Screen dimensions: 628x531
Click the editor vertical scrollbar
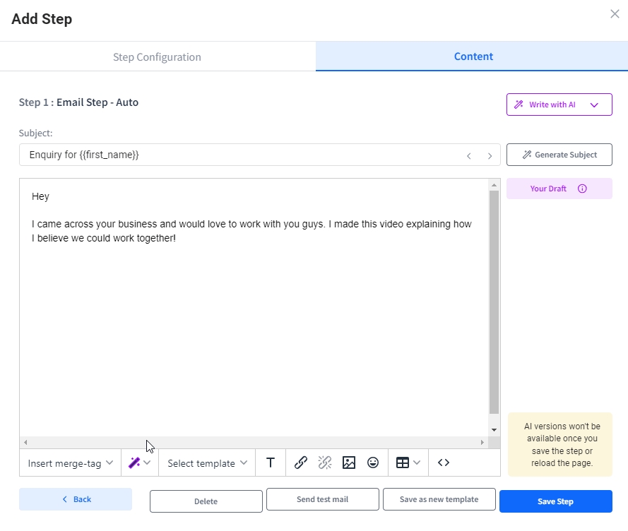pyautogui.click(x=494, y=304)
